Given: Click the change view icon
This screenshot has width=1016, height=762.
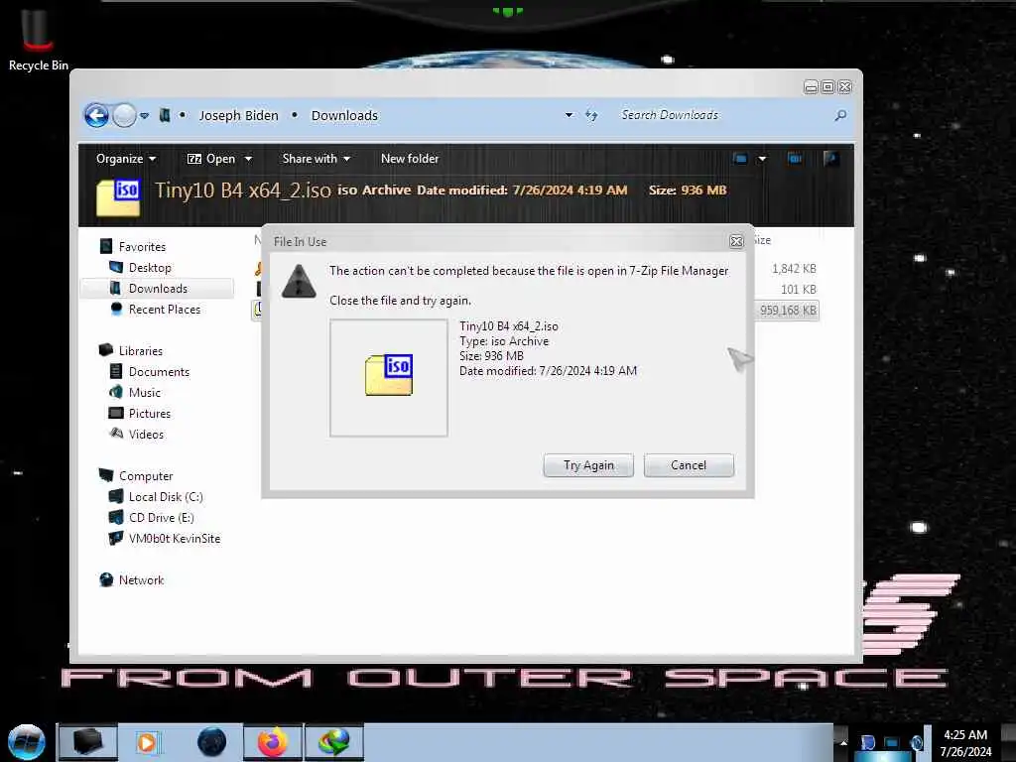Looking at the screenshot, I should (x=740, y=158).
